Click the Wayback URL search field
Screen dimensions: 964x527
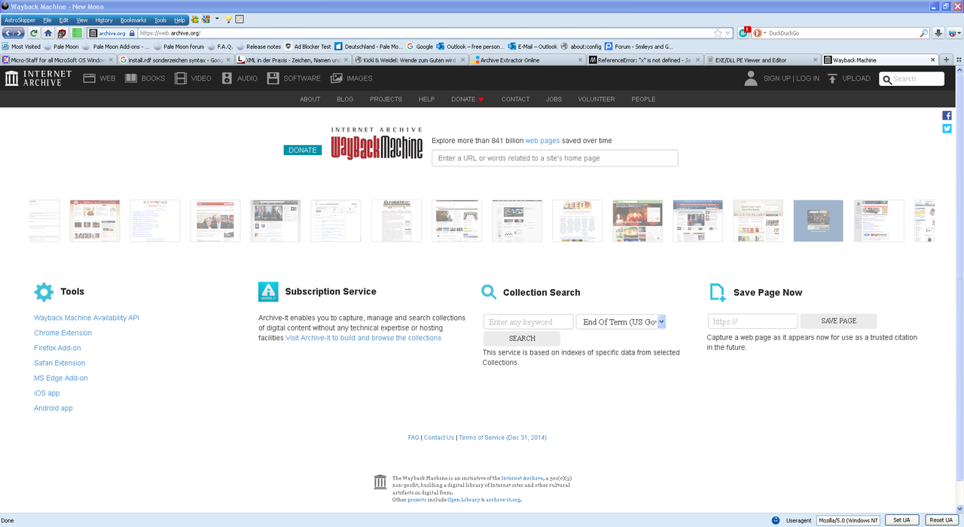pos(555,158)
